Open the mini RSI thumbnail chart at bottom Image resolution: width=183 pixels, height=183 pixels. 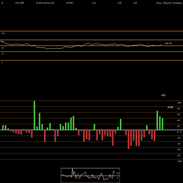(90, 175)
